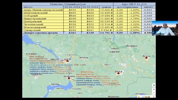
Task: Select the 'Дніпро середня оренда' summary cell
Action: point(43,33)
